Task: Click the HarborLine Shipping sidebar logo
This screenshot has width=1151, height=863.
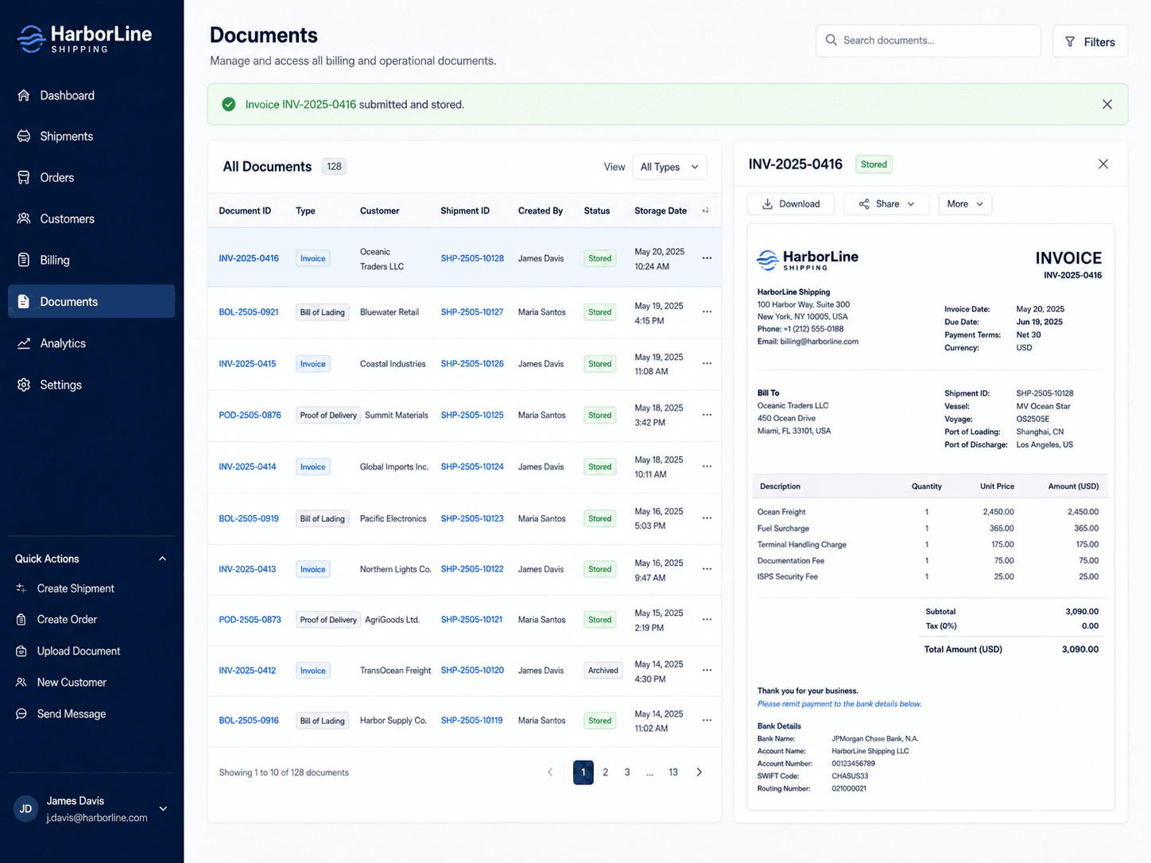Action: tap(84, 38)
